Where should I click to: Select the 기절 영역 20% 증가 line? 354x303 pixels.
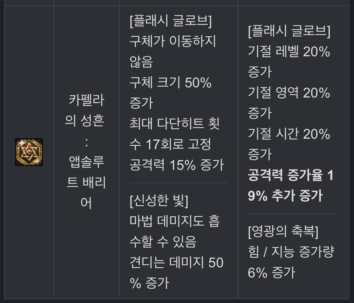pyautogui.click(x=289, y=103)
